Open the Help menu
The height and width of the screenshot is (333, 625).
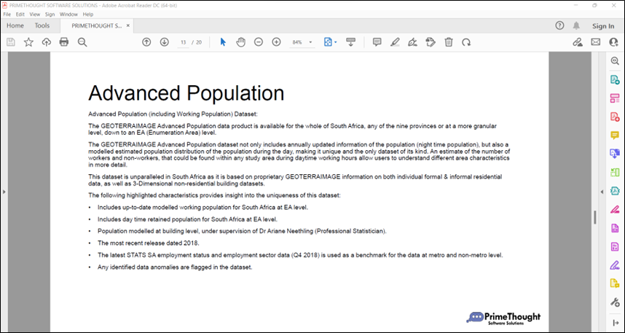(x=88, y=15)
